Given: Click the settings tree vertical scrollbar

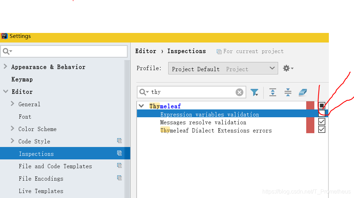Looking at the screenshot, I should point(127,129).
